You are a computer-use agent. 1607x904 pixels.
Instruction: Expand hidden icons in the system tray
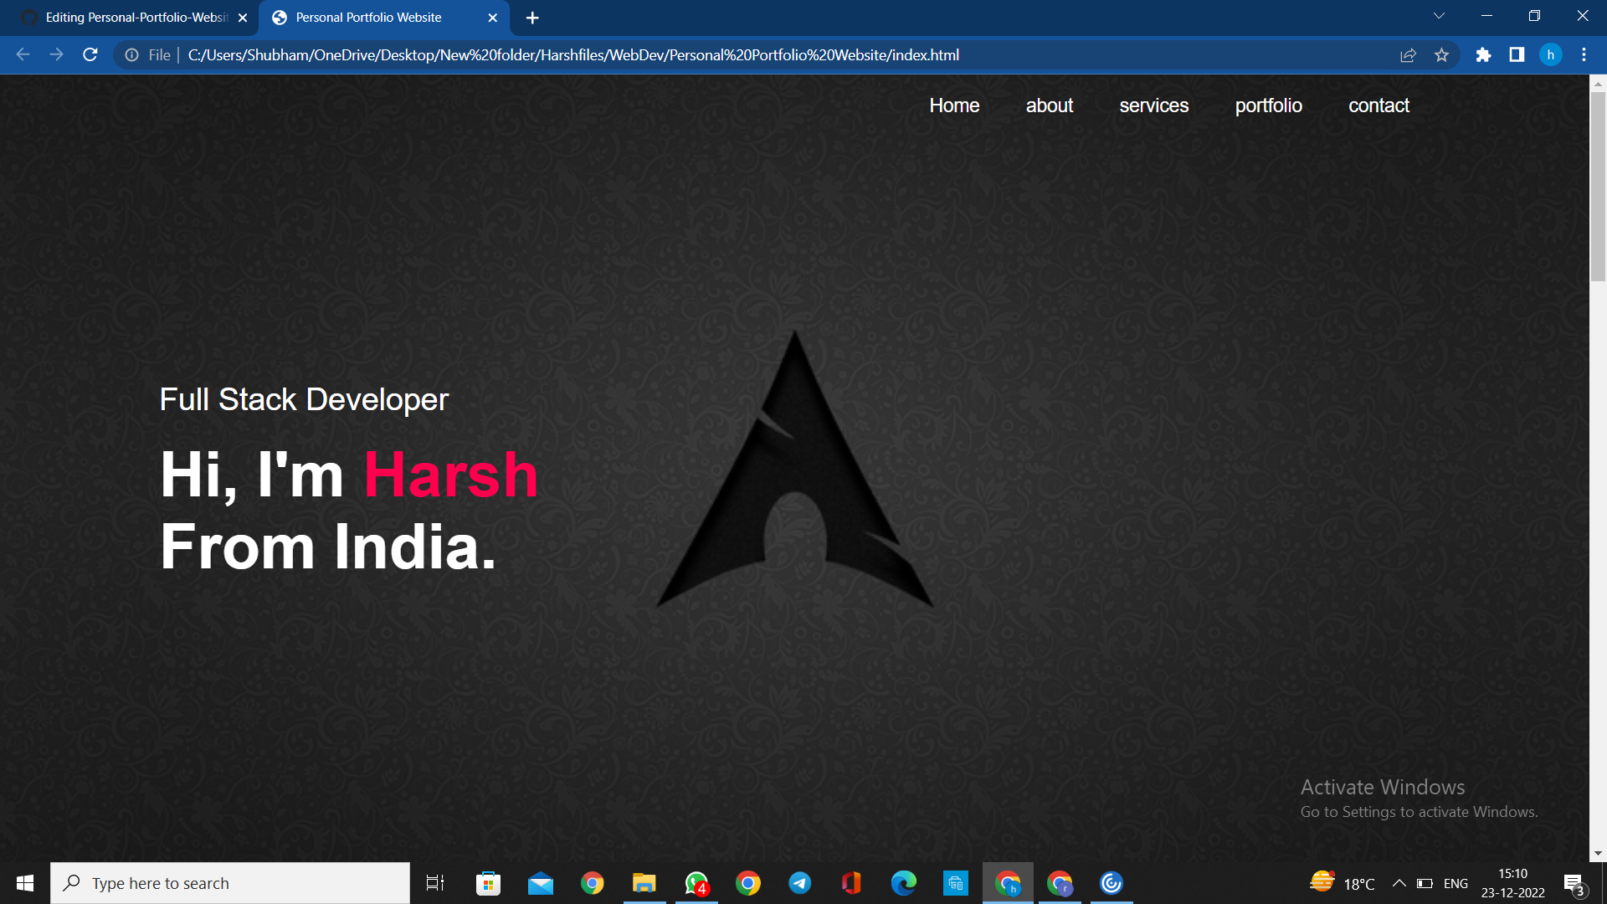1399,882
